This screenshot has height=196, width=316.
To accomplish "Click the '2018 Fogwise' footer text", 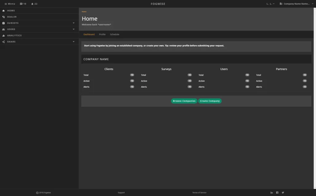I will click(x=45, y=193).
